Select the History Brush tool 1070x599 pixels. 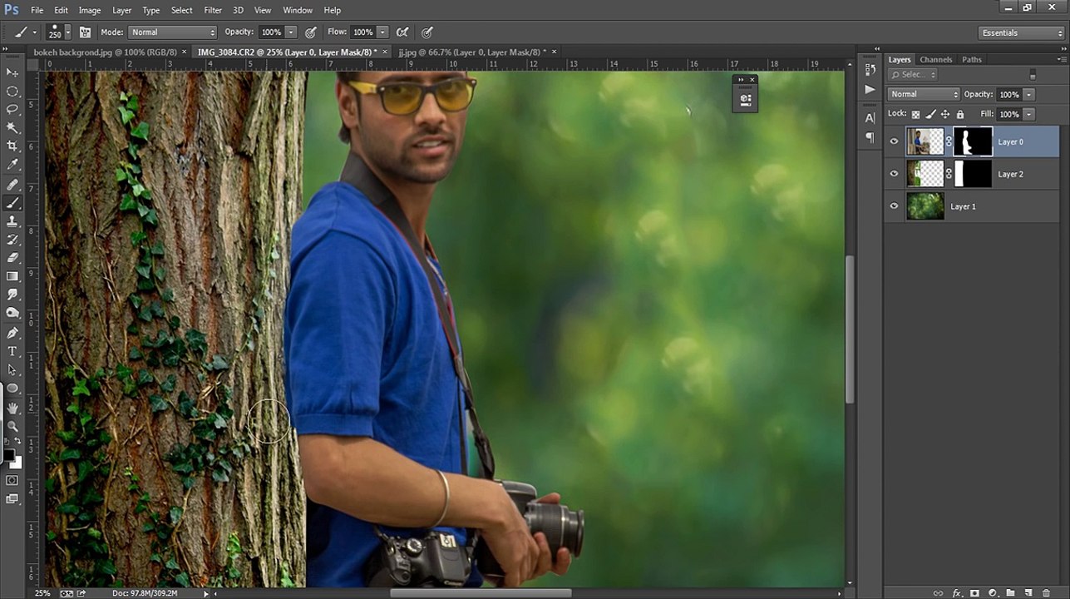click(x=12, y=240)
